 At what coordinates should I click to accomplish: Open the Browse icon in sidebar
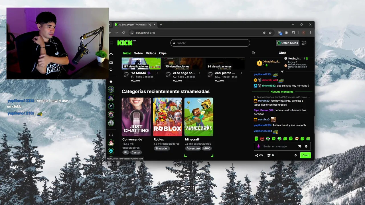tap(111, 62)
